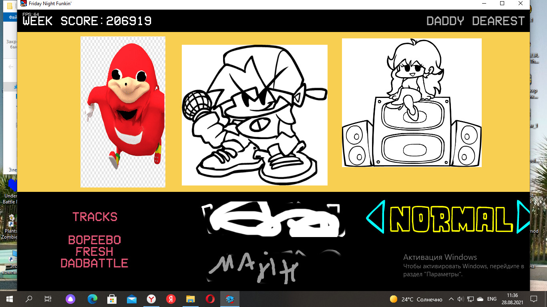Click the WEEK SCORE 206919 text
Image resolution: width=547 pixels, height=307 pixels.
[87, 21]
